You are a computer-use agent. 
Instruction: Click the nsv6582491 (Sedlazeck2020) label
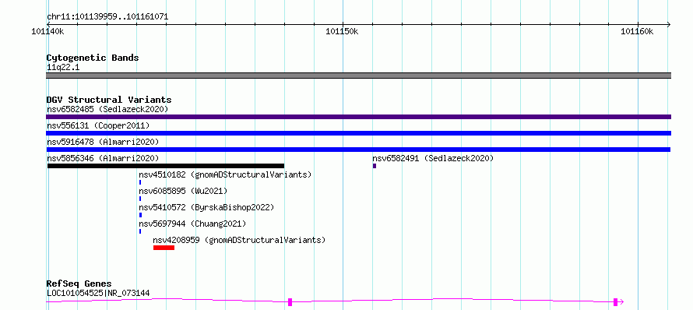point(433,158)
